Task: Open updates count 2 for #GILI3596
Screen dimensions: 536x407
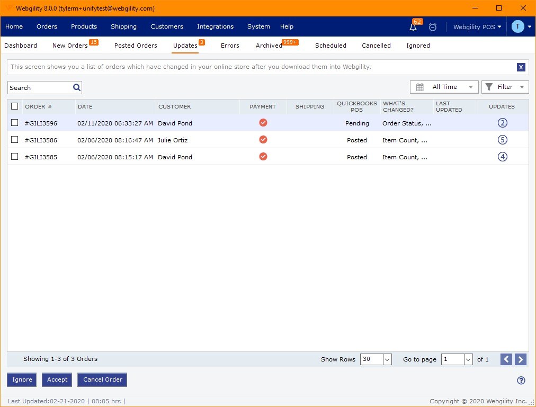Action: [x=502, y=123]
